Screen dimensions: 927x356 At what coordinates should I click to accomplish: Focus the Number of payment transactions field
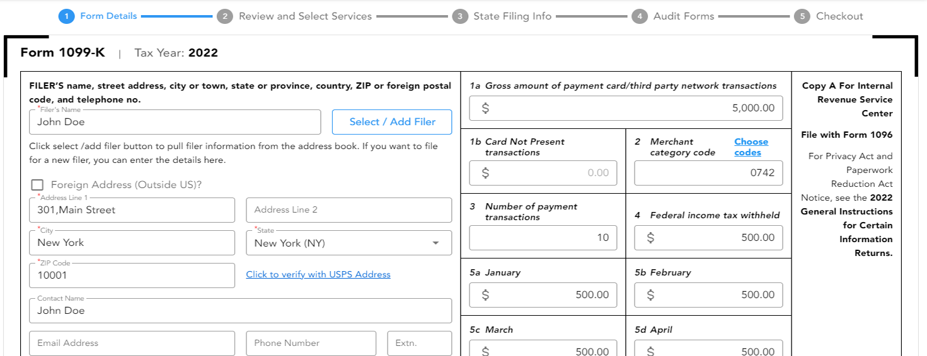click(x=543, y=238)
